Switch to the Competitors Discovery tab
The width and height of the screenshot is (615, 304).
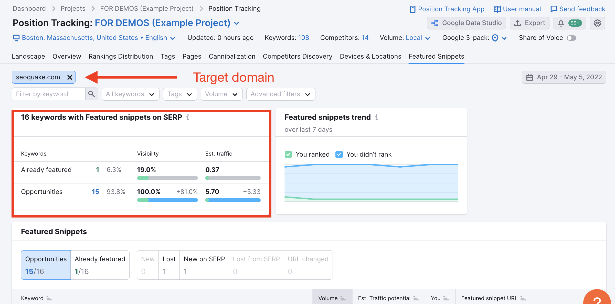coord(298,56)
